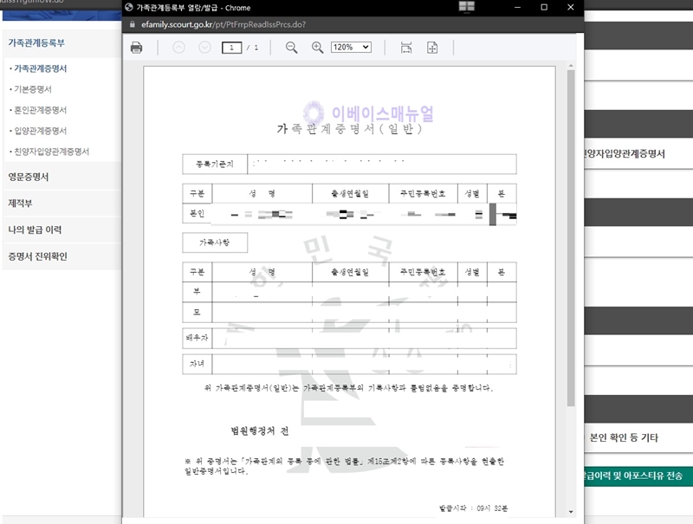Minimize the Chrome popup window
This screenshot has height=524, width=693.
click(x=517, y=8)
